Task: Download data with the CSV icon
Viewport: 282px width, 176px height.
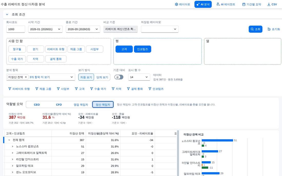Action: [x=269, y=4]
